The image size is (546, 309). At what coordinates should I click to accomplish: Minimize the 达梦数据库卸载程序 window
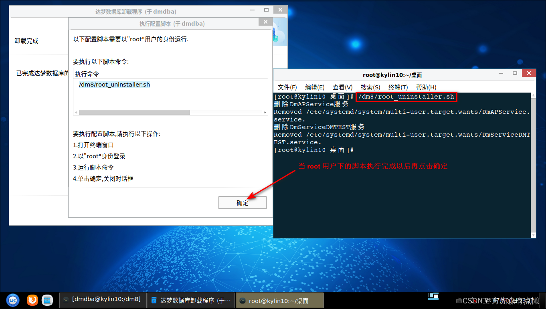pyautogui.click(x=253, y=10)
